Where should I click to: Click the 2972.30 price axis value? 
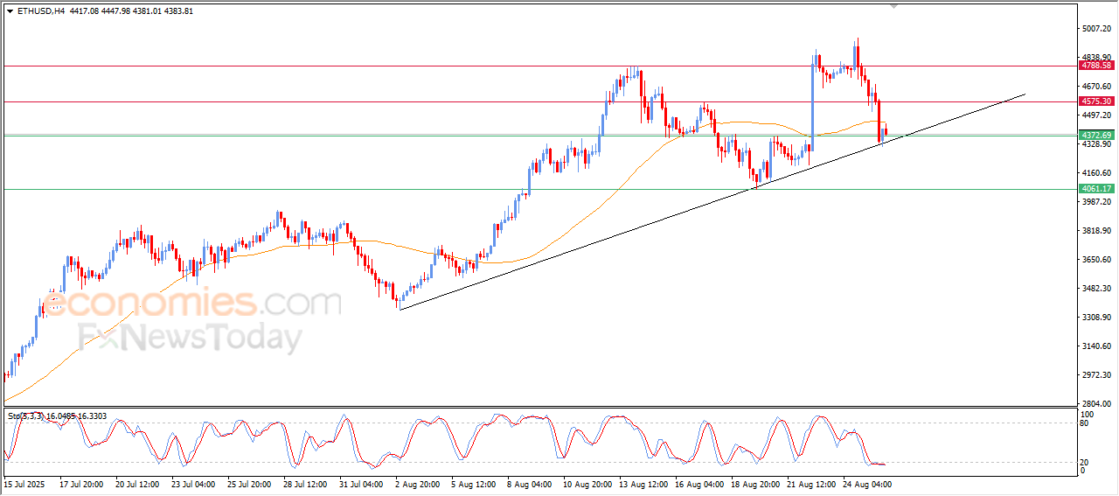pos(1095,375)
